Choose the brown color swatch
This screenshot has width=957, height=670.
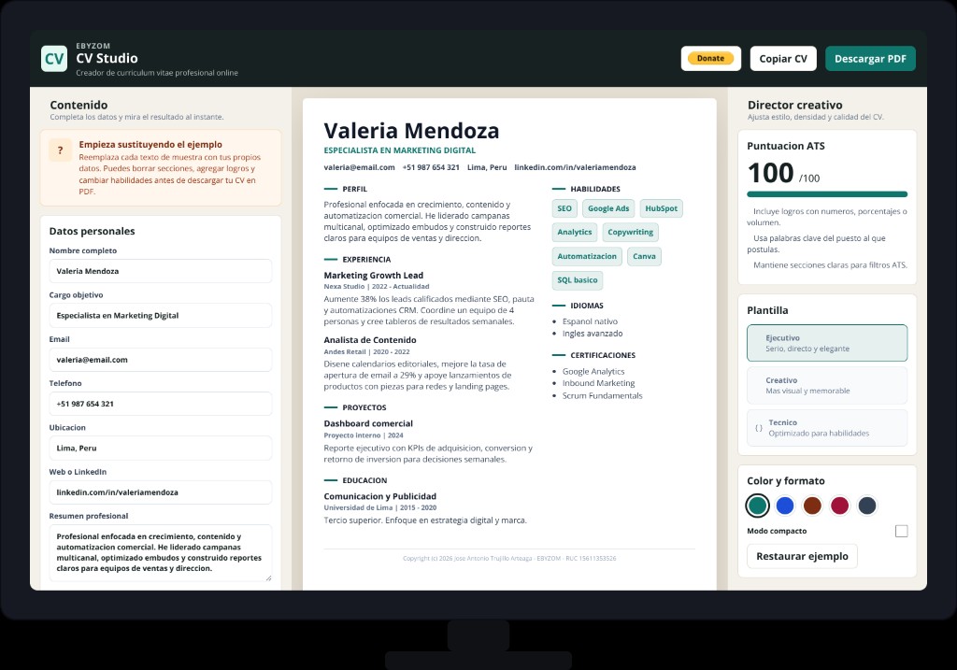pos(812,506)
